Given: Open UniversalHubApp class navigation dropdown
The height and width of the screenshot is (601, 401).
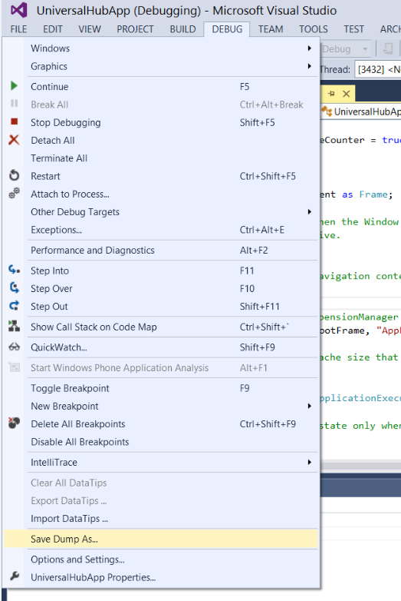Looking at the screenshot, I should point(361,111).
